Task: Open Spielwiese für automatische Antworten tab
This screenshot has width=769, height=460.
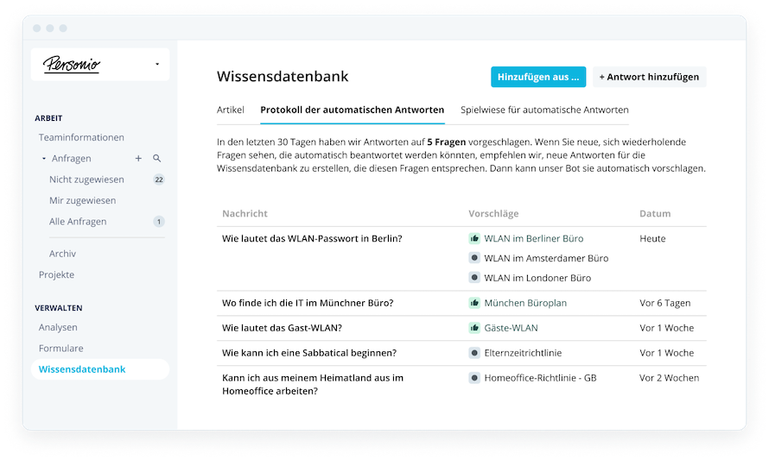Action: point(544,110)
